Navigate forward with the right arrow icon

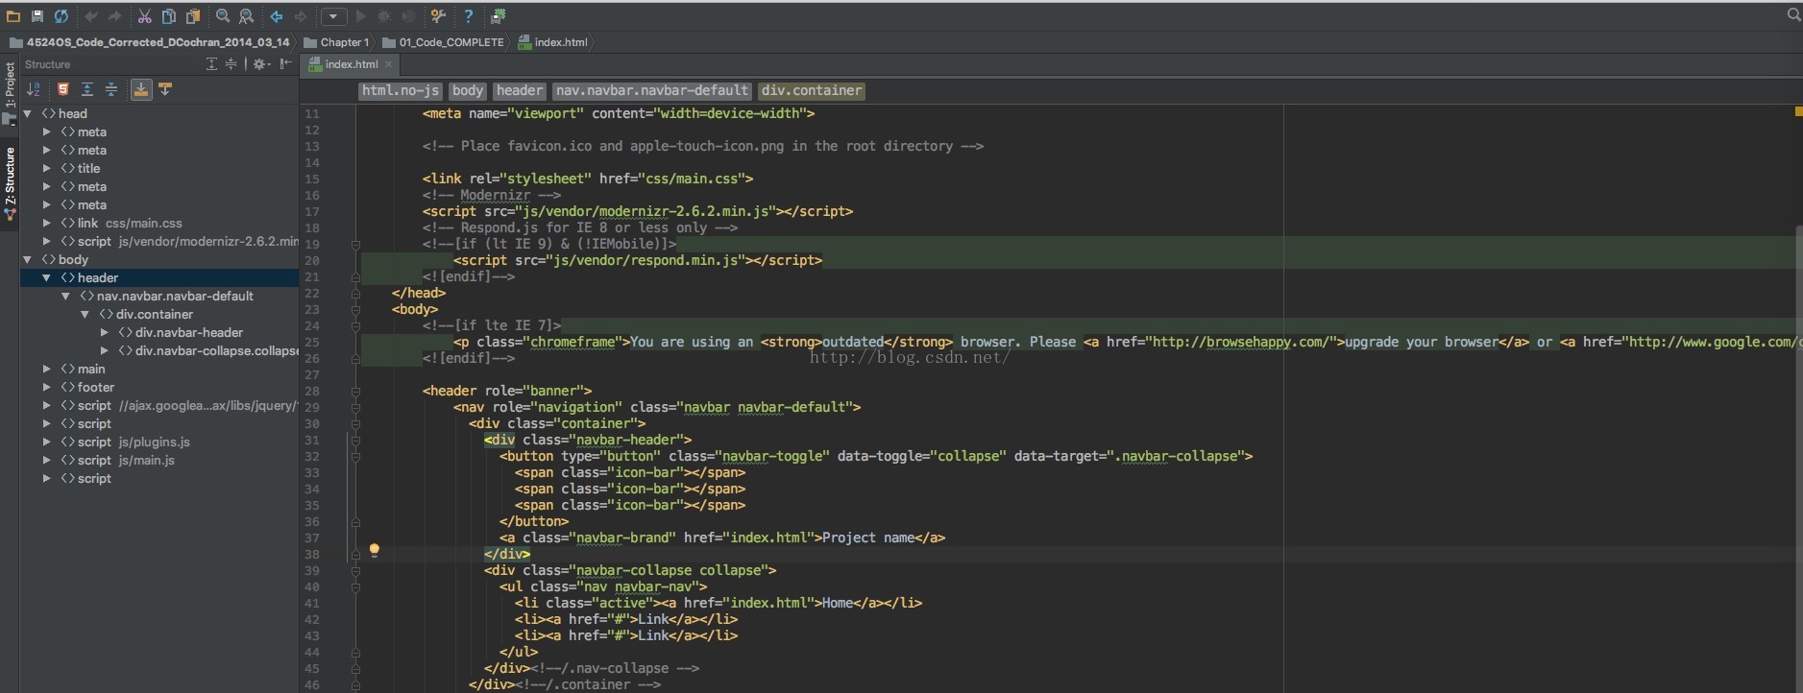[x=300, y=16]
